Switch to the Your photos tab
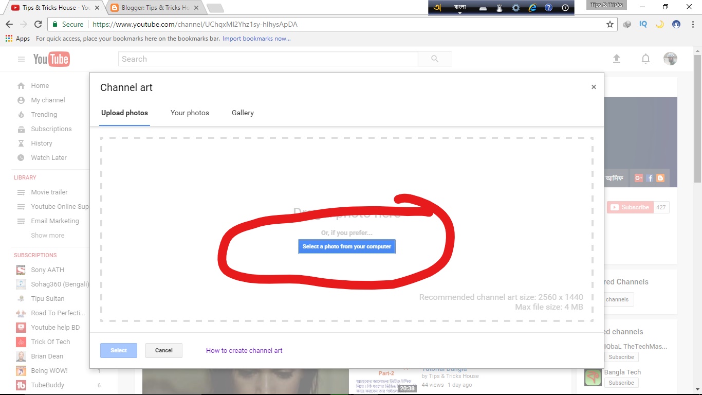 coord(190,113)
